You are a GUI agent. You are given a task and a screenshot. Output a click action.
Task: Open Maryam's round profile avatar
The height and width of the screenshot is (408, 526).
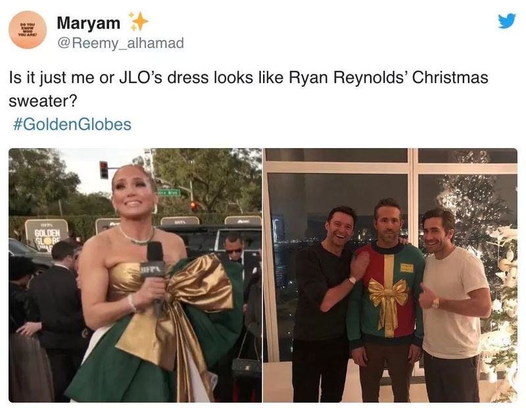point(28,30)
